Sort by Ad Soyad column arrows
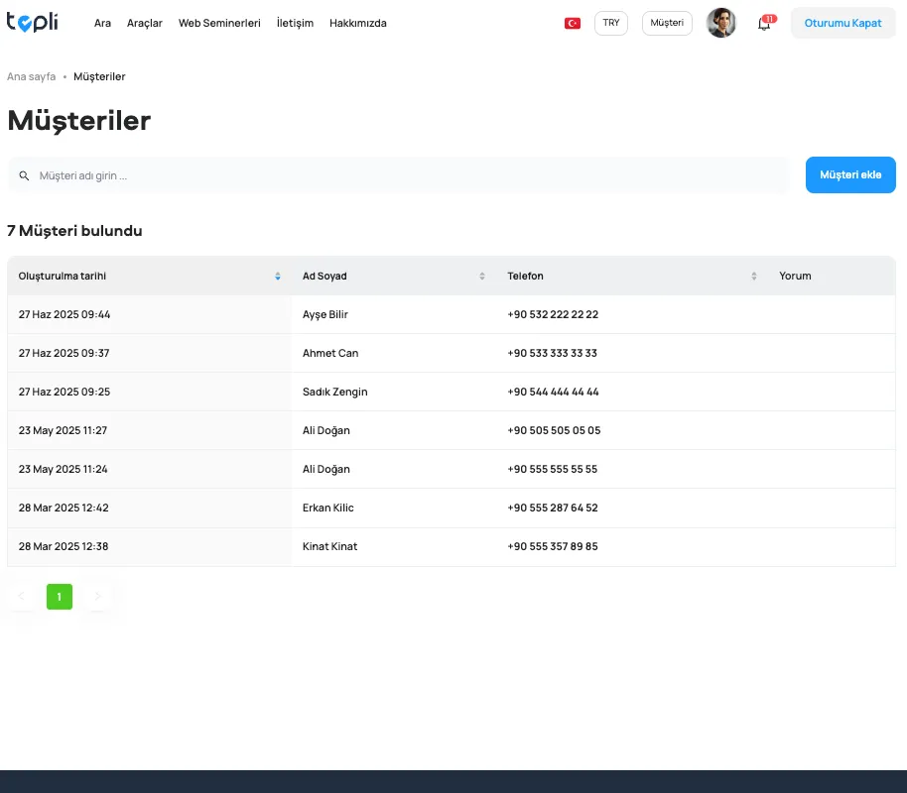907x793 pixels. (482, 277)
